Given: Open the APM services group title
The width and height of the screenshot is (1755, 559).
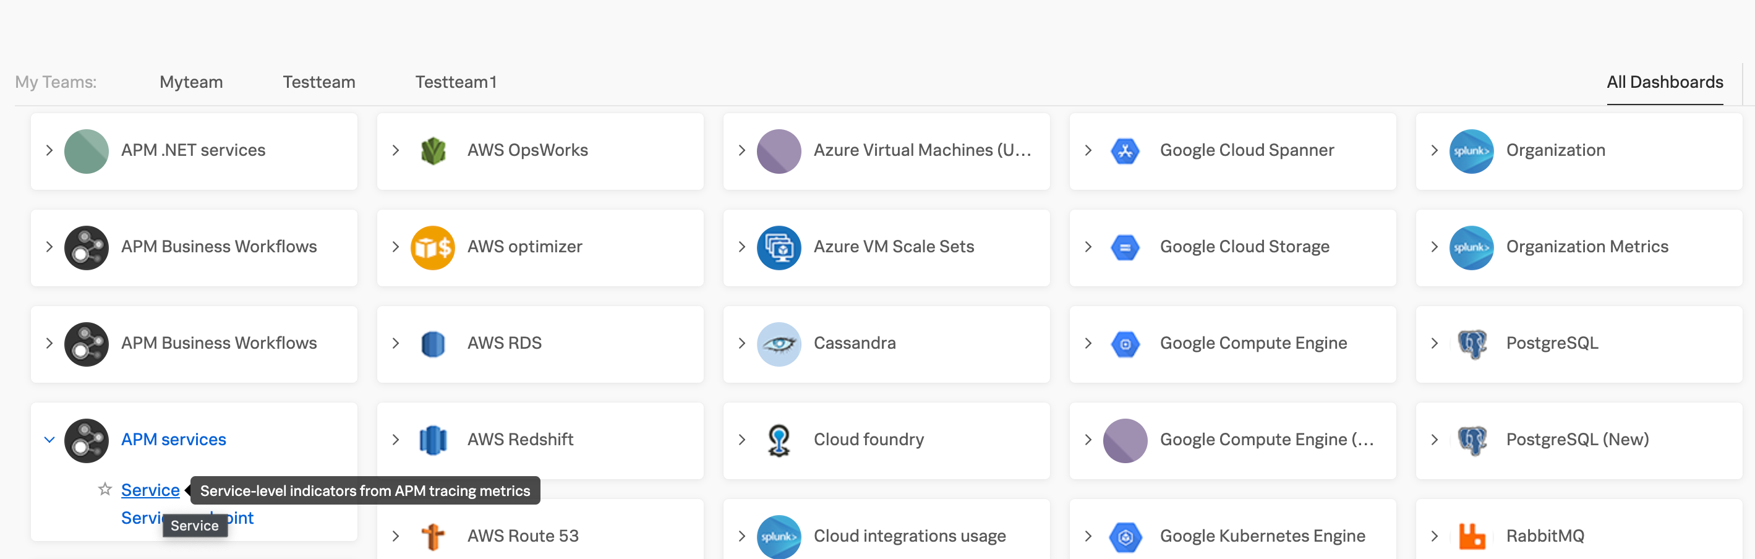Looking at the screenshot, I should 174,440.
